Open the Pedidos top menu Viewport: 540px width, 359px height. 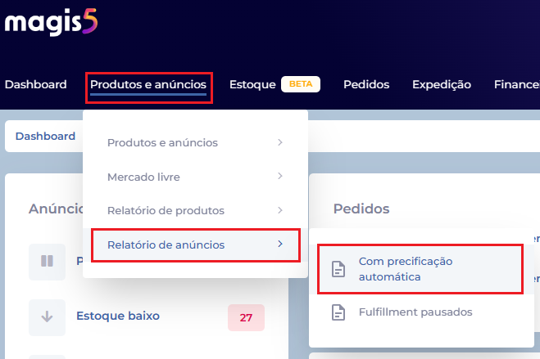point(366,84)
